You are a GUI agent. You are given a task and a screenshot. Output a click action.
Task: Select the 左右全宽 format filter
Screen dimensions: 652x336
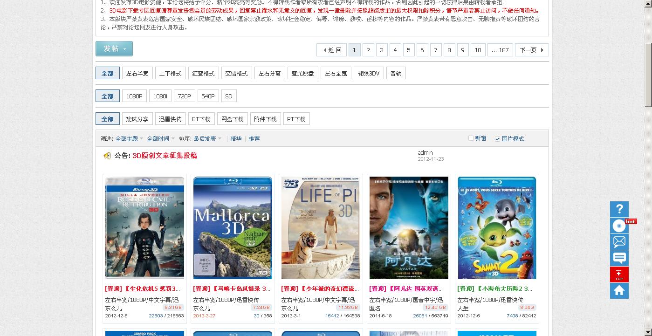point(336,73)
